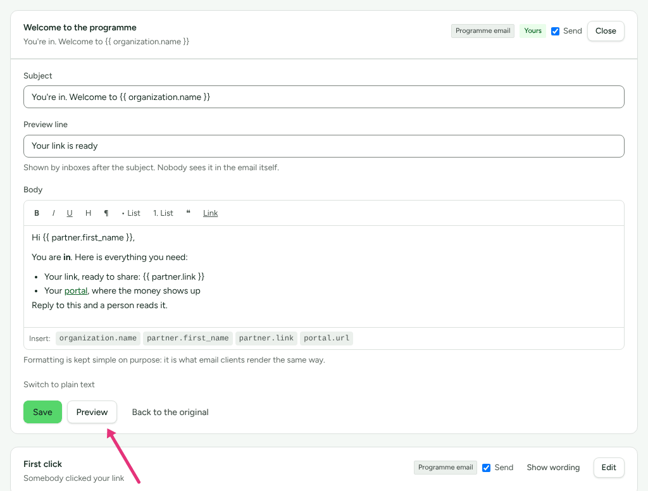This screenshot has width=648, height=491.
Task: Show wording for First click email
Action: [553, 468]
